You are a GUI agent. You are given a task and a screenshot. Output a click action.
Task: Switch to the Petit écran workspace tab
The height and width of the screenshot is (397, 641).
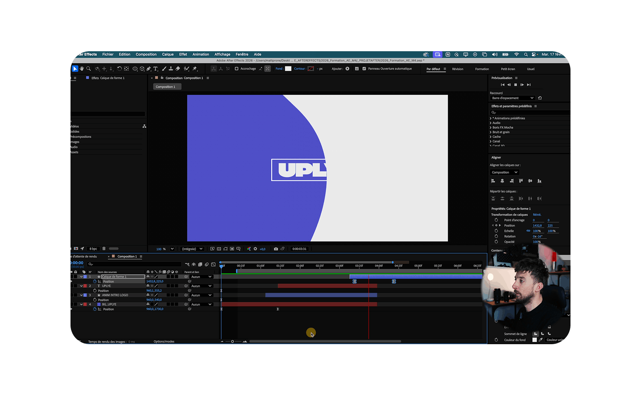pos(508,69)
